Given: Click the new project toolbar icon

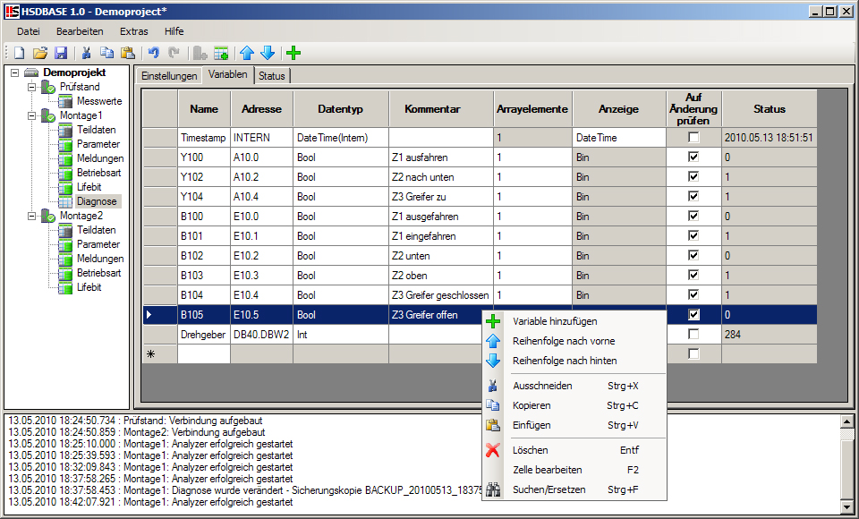Looking at the screenshot, I should click(19, 54).
